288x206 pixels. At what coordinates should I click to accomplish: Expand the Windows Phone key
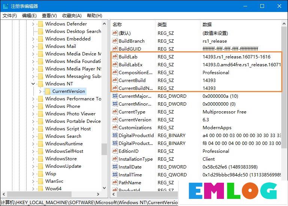coord(33,106)
